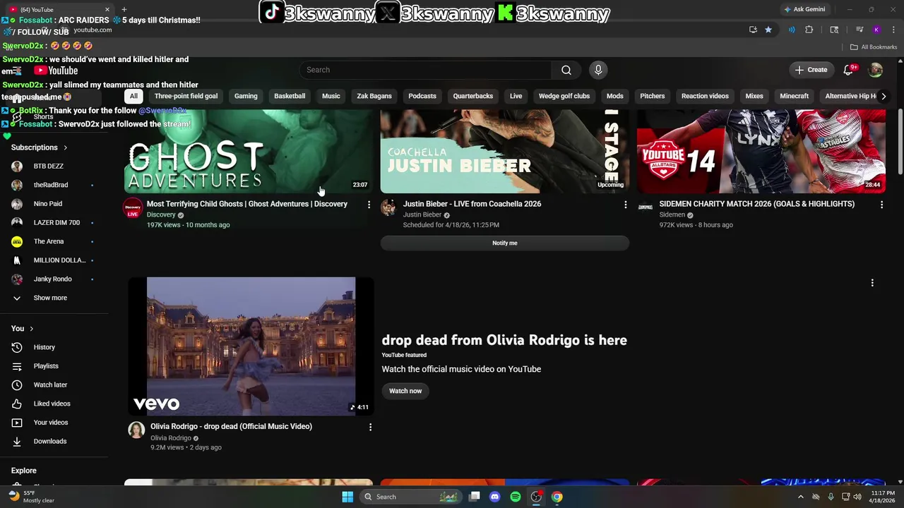This screenshot has height=508, width=904.
Task: Open the Sidemen channel link
Action: click(672, 214)
